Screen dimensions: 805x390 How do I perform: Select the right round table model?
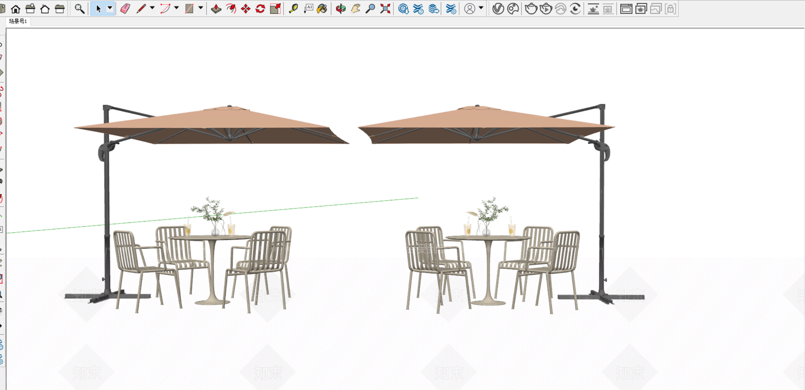click(x=488, y=269)
